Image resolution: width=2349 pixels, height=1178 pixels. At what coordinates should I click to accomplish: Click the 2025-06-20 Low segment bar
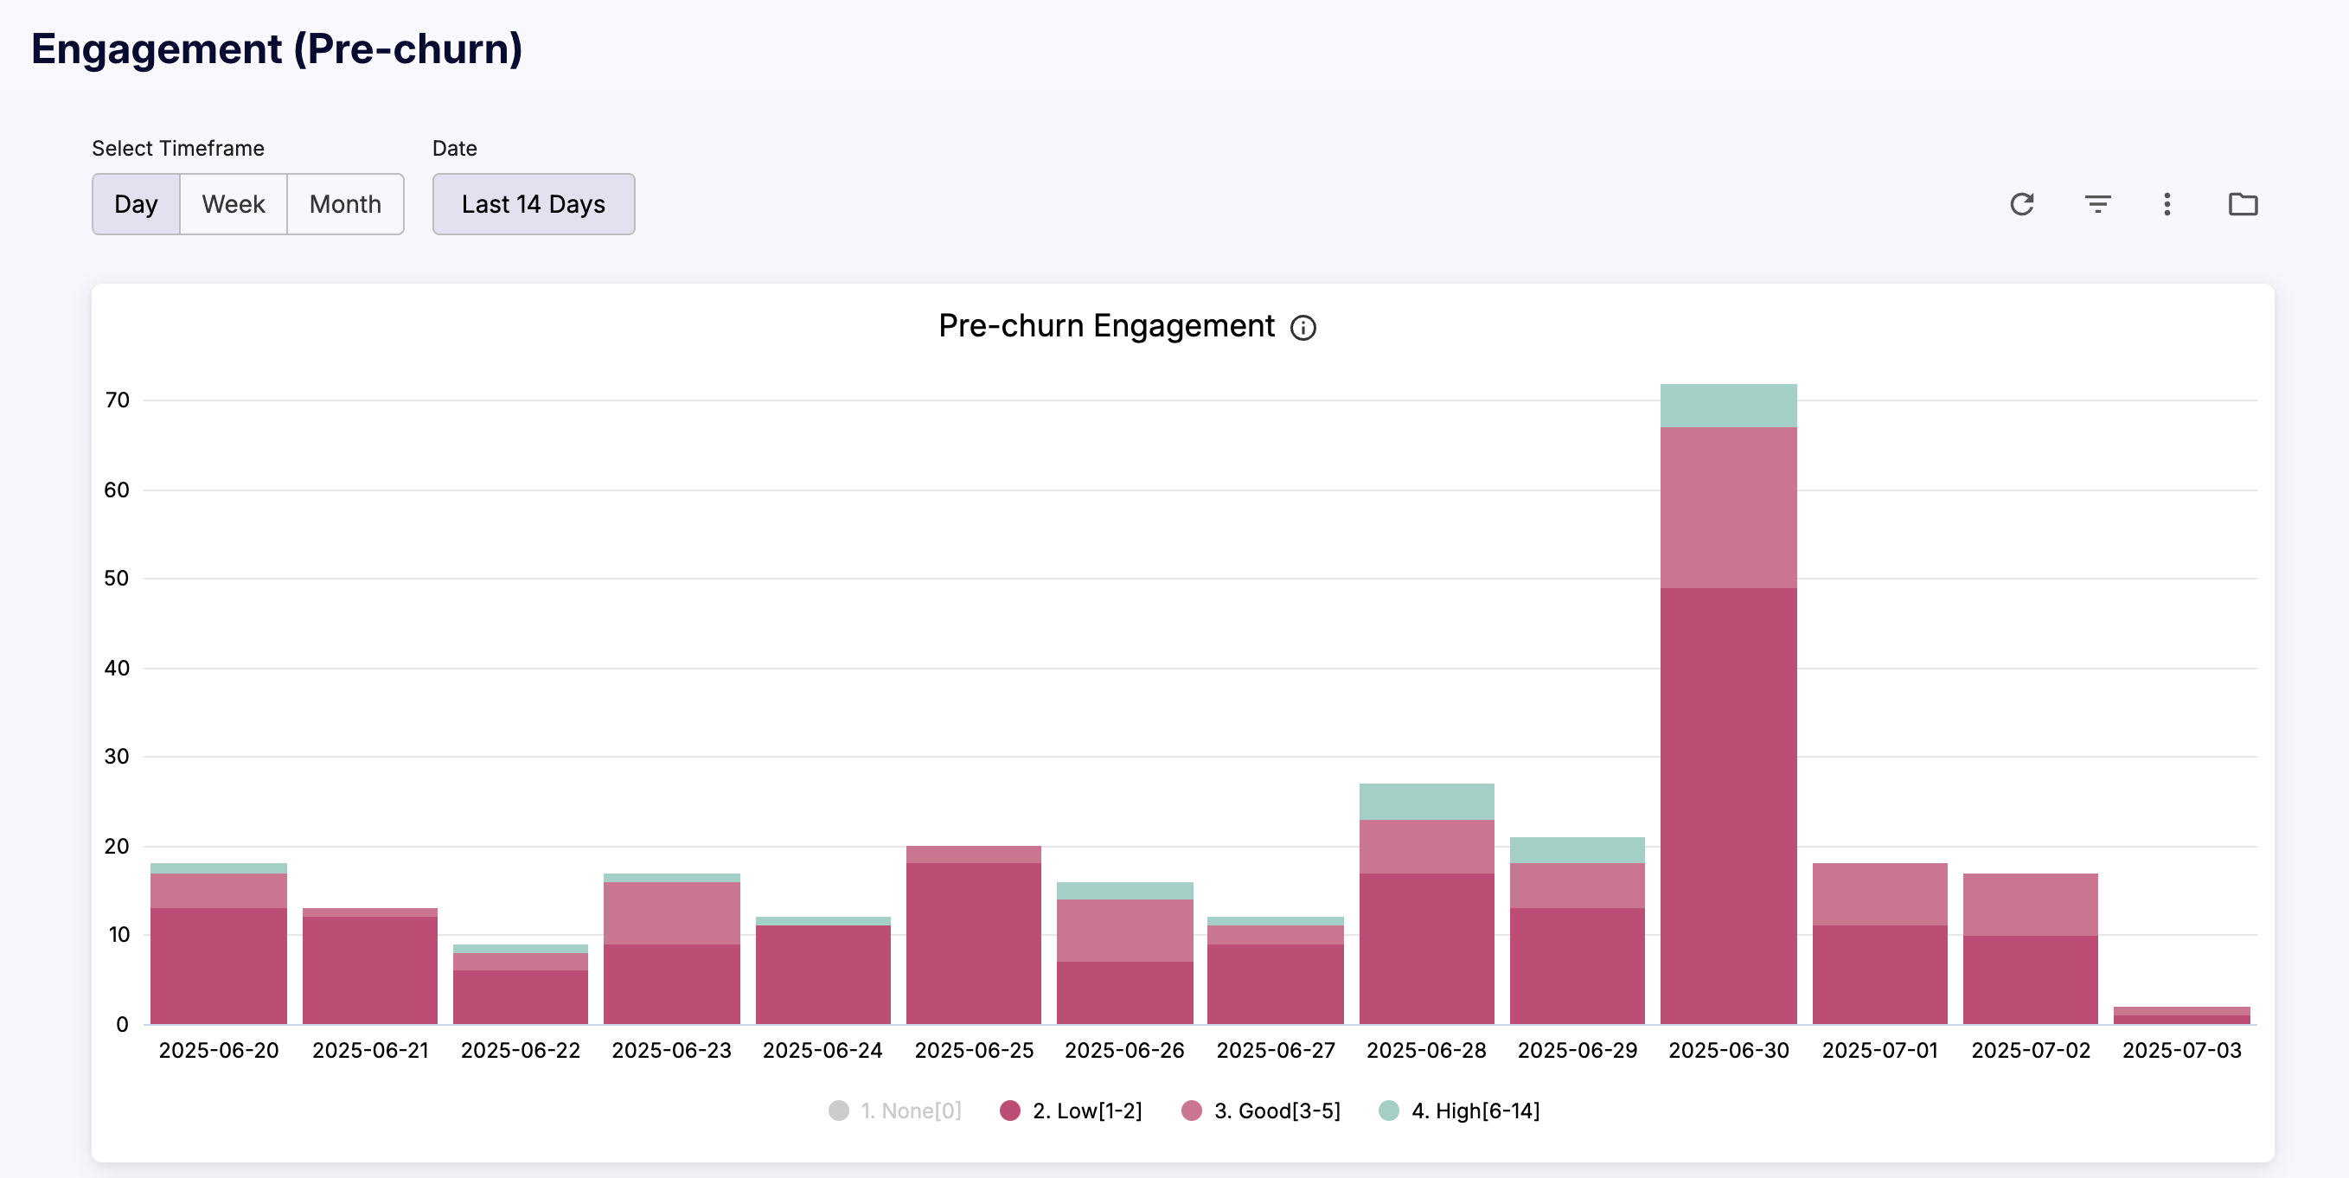click(x=218, y=965)
